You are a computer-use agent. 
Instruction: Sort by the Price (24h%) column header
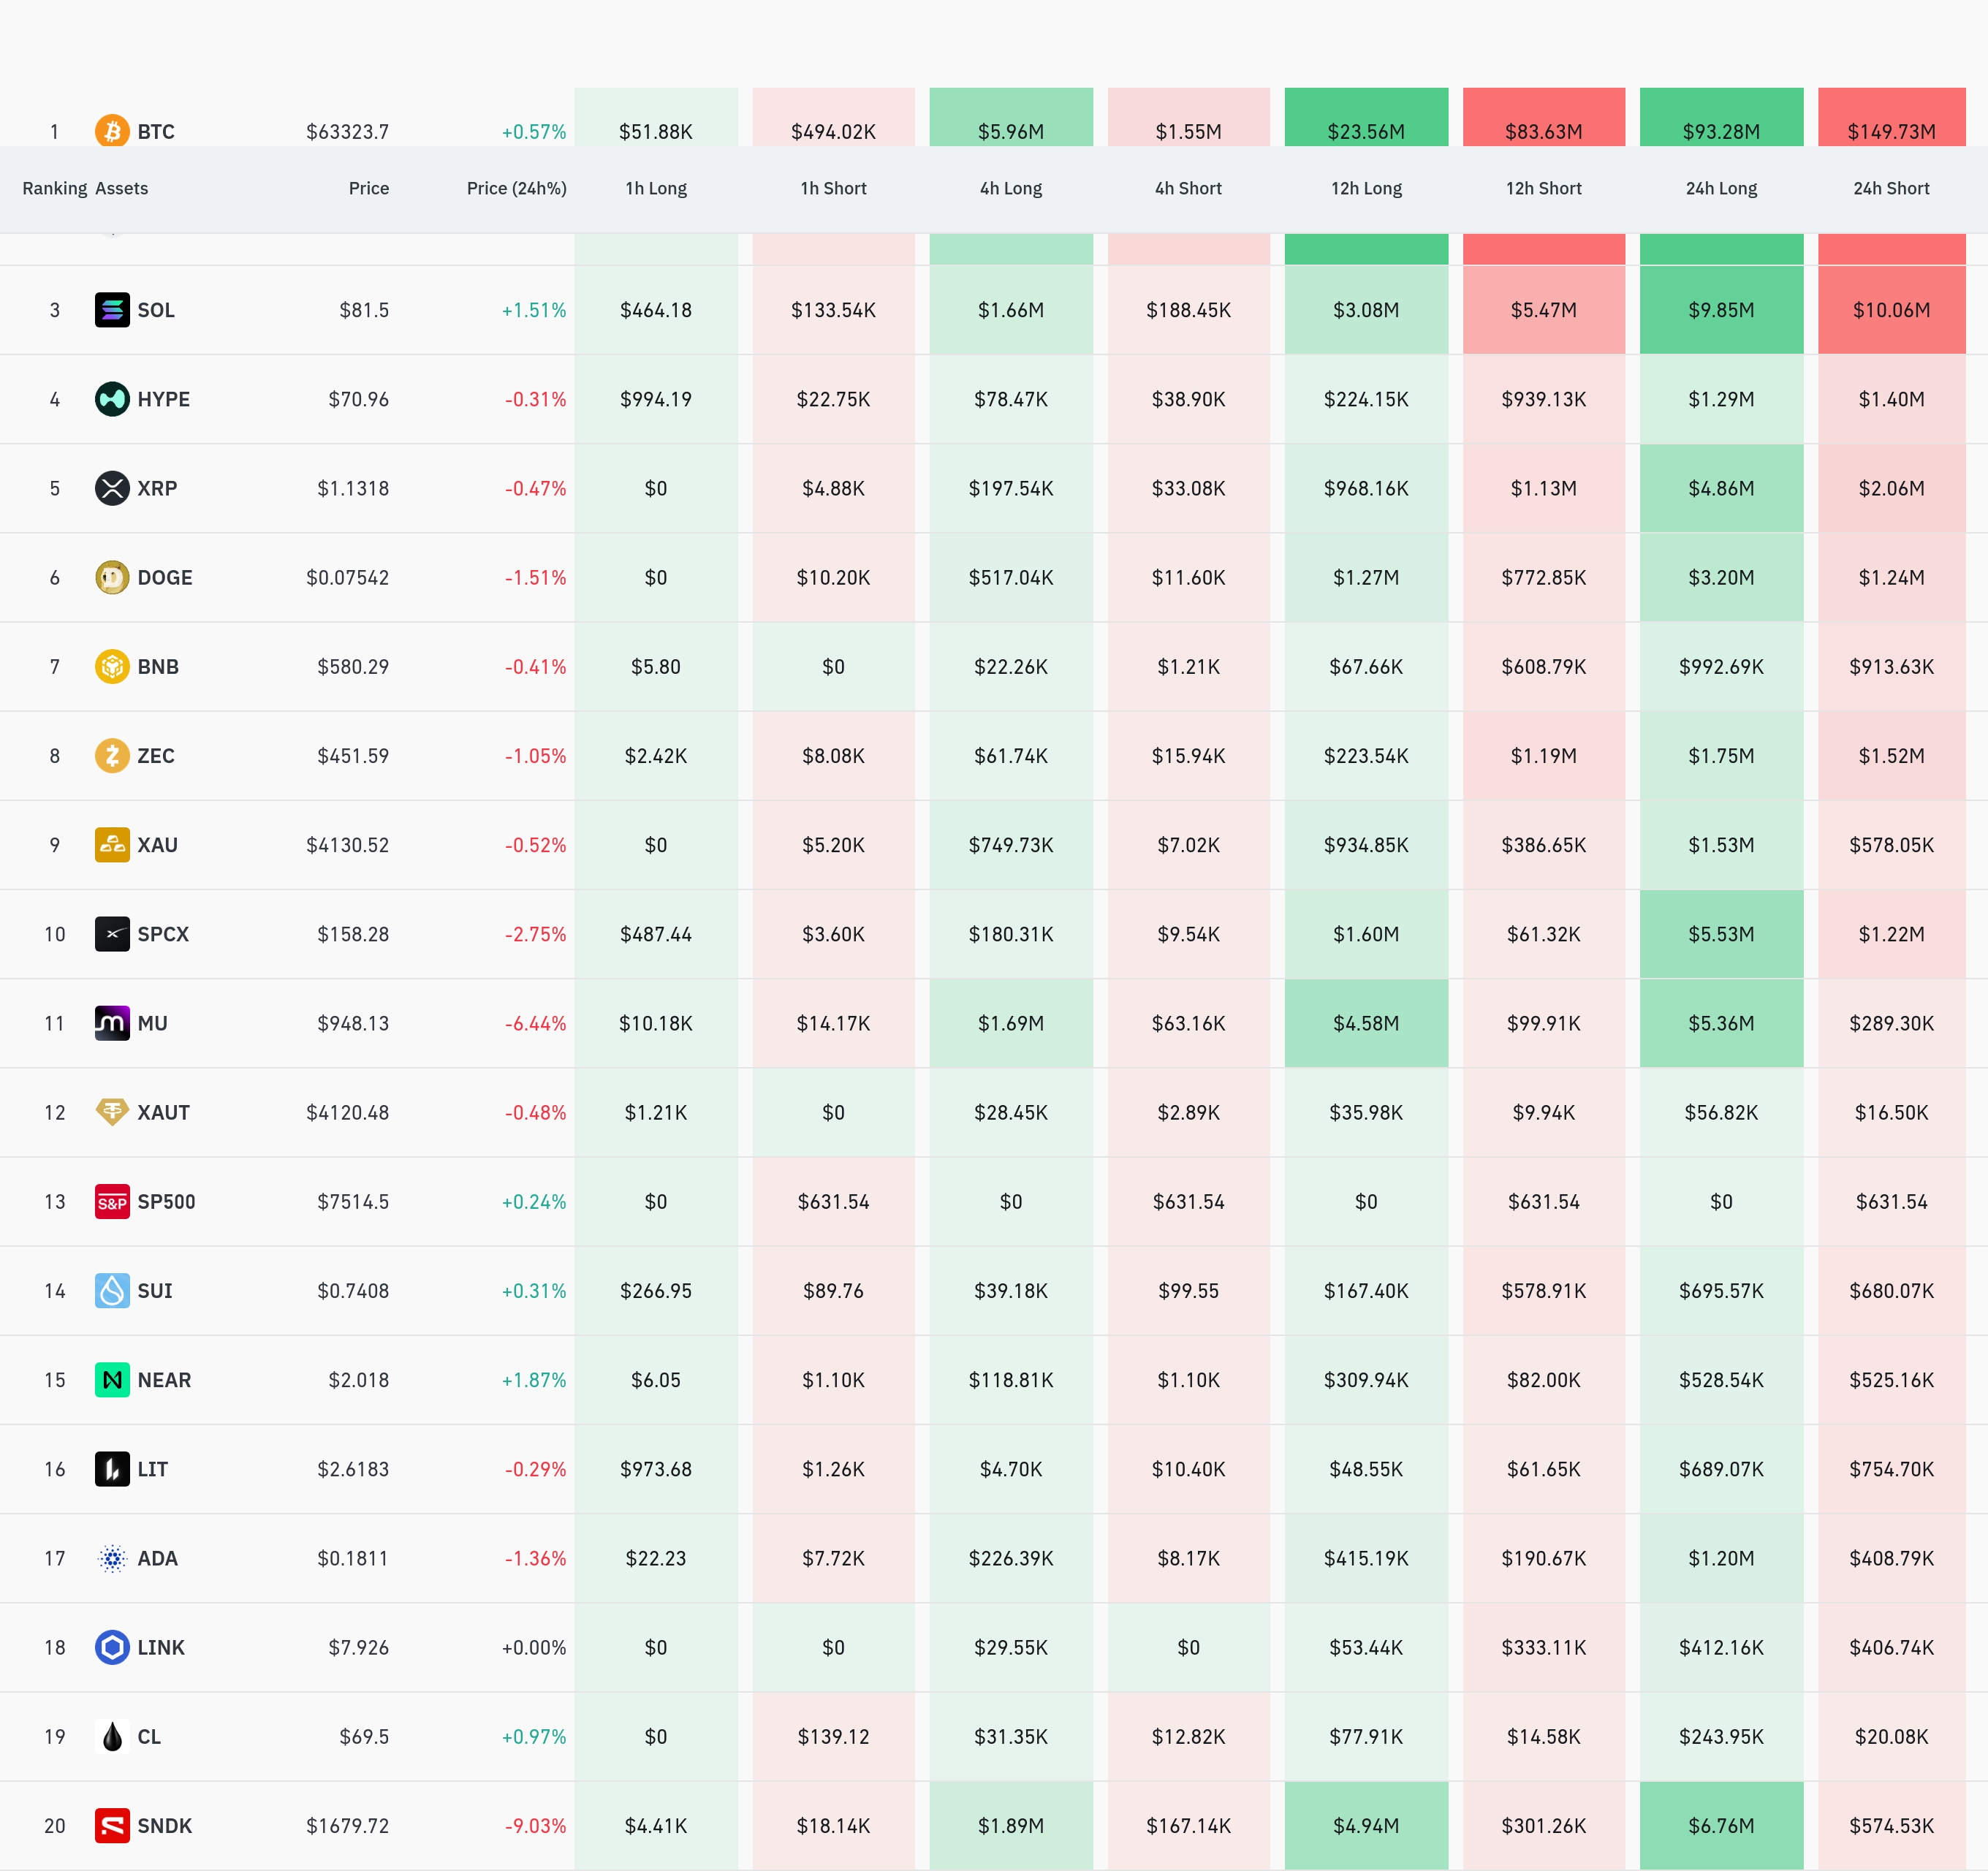(x=516, y=188)
